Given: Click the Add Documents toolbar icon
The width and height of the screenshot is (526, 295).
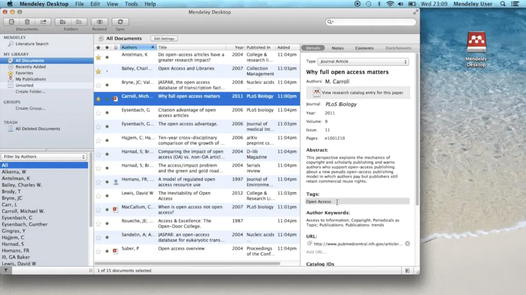Looking at the screenshot, I should pyautogui.click(x=12, y=22).
